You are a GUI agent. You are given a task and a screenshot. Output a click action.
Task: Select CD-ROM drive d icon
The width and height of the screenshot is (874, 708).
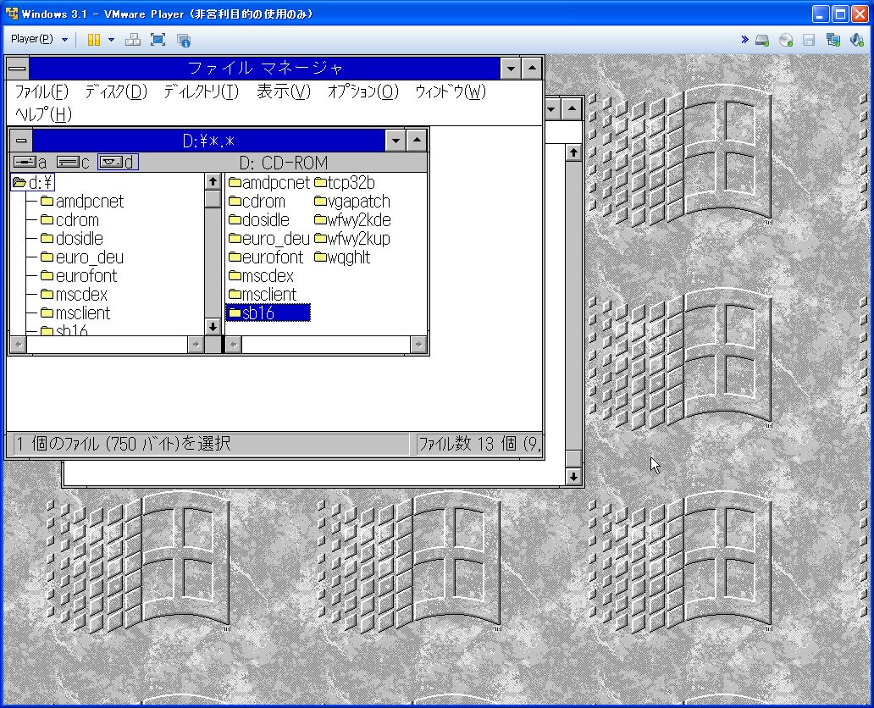118,163
